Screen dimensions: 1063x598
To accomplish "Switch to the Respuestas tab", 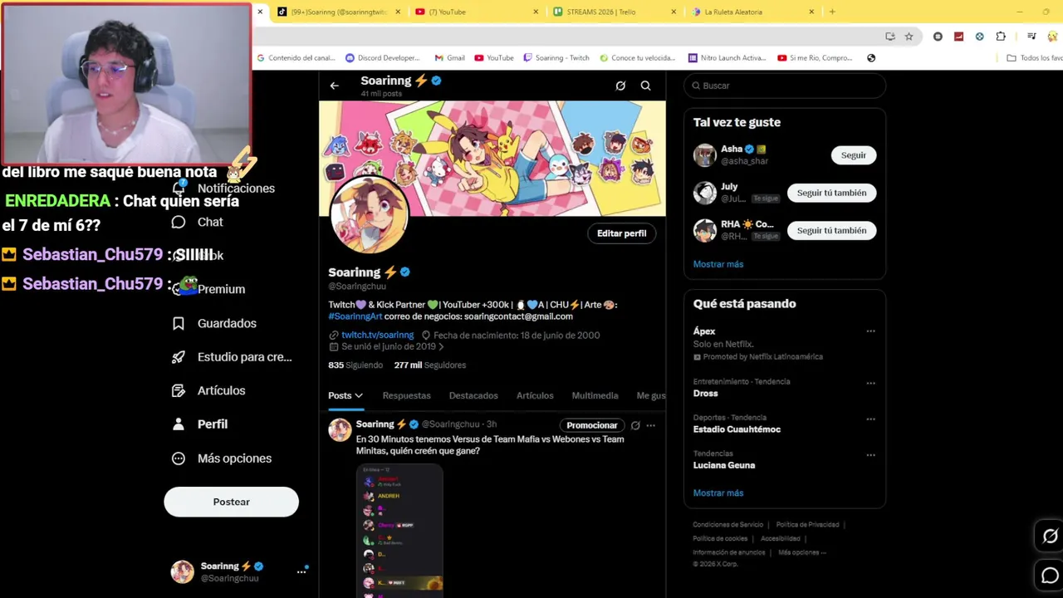I will click(406, 396).
